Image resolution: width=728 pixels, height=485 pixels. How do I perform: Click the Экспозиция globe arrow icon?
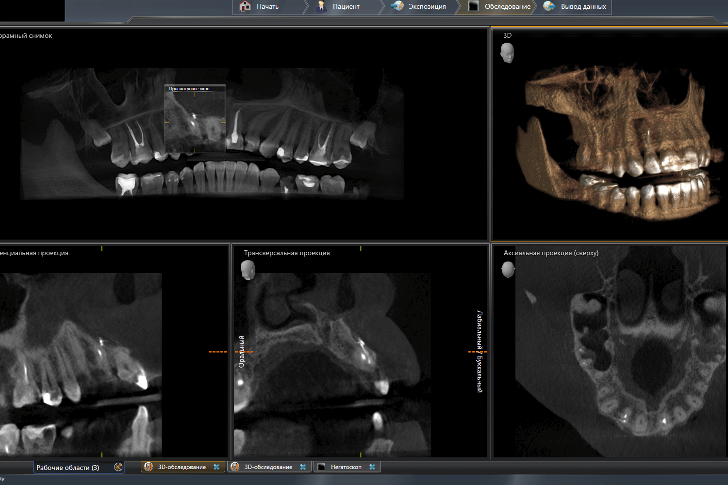[x=397, y=6]
